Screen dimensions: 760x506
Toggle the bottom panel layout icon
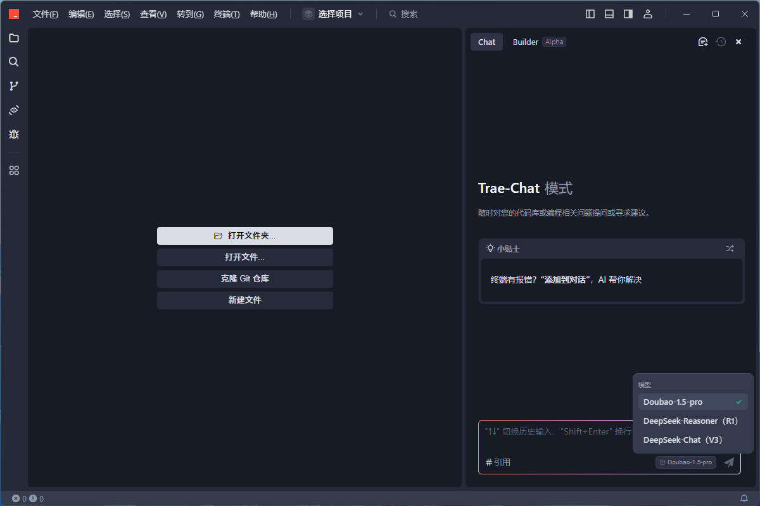tap(609, 14)
